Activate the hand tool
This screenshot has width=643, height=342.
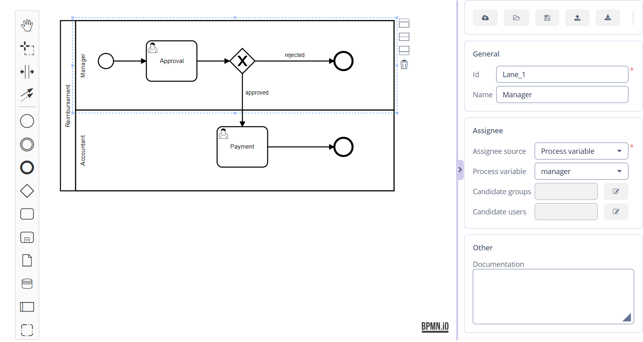(x=27, y=25)
